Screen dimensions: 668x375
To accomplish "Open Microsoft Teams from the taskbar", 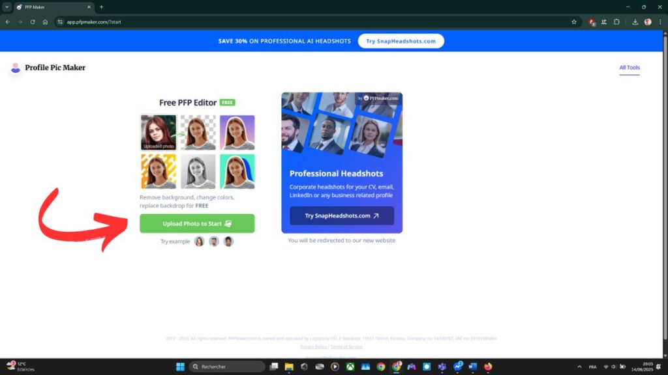I will [x=442, y=367].
